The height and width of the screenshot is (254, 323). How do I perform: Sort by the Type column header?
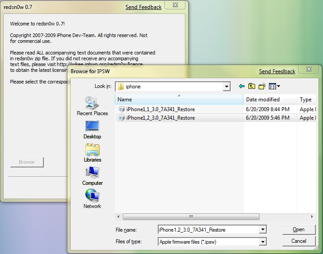tap(306, 100)
